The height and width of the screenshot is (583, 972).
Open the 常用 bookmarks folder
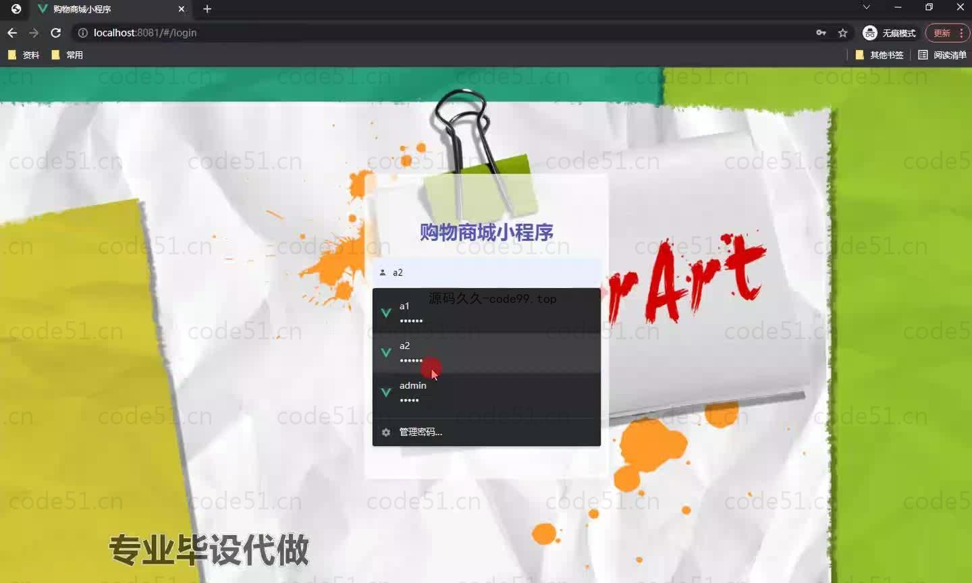coord(67,55)
